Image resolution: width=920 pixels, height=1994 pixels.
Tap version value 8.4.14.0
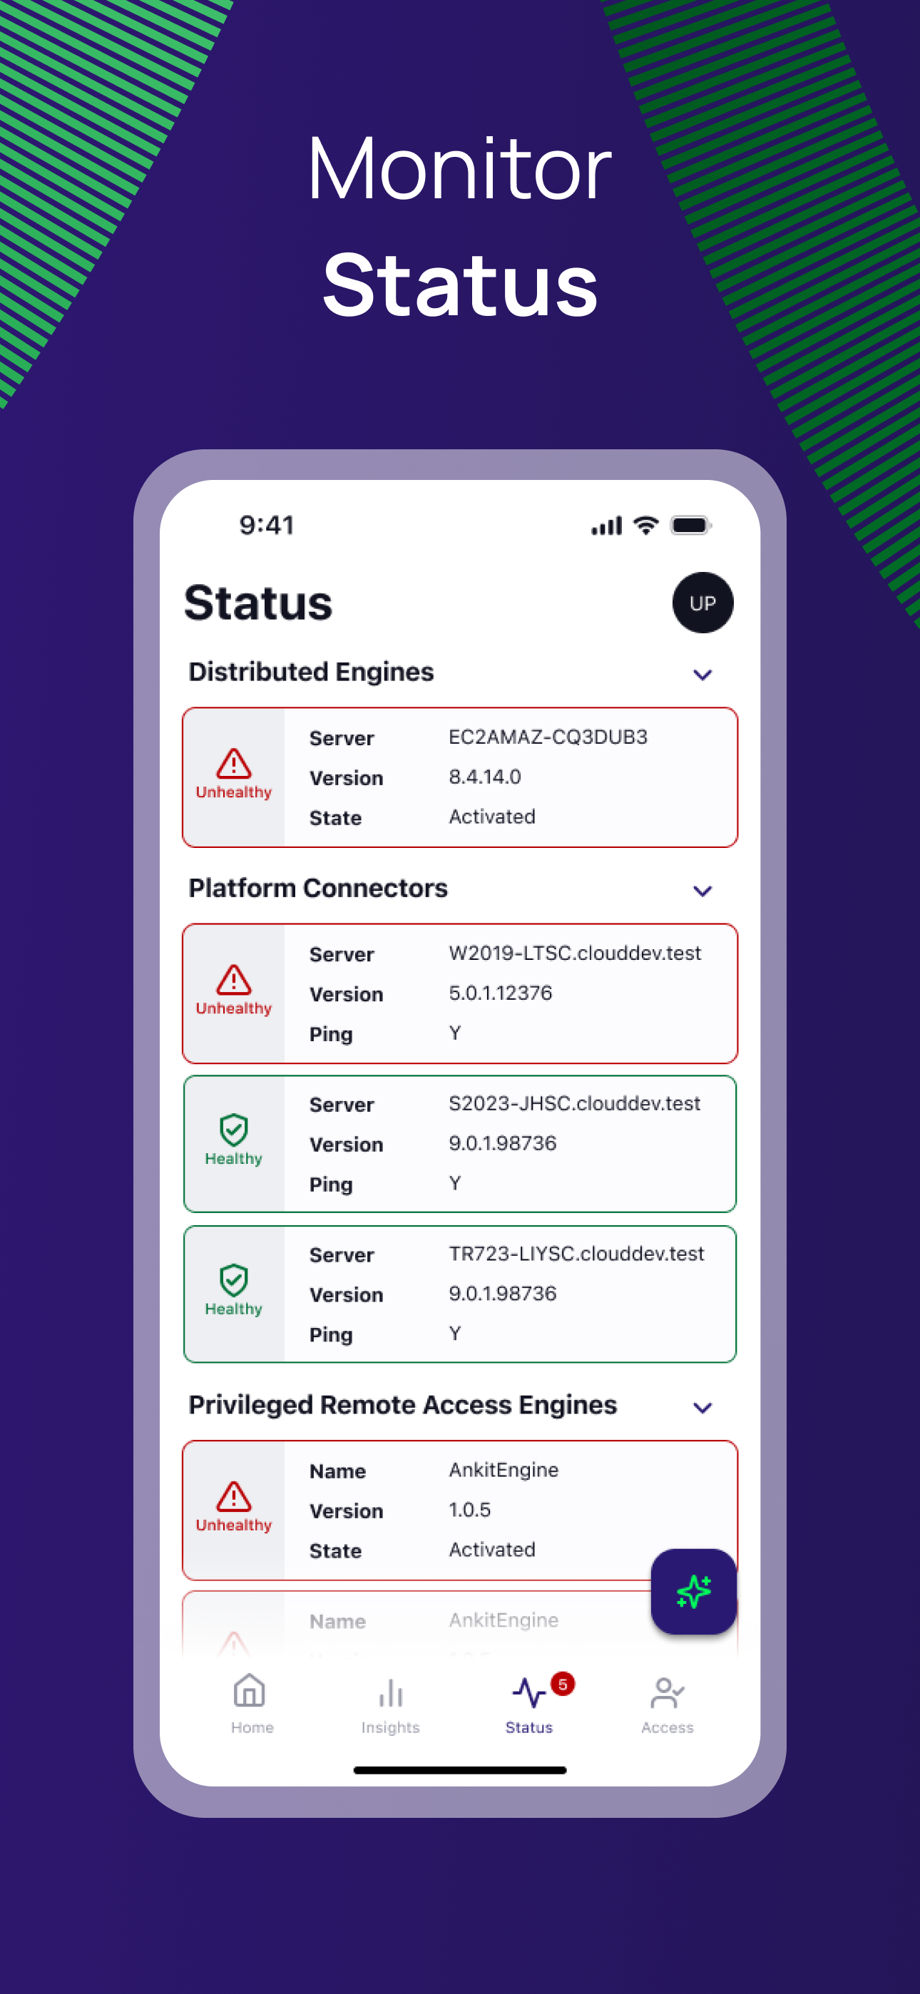tap(485, 777)
